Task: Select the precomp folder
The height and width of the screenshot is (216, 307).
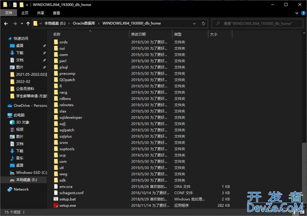Action: pyautogui.click(x=67, y=73)
